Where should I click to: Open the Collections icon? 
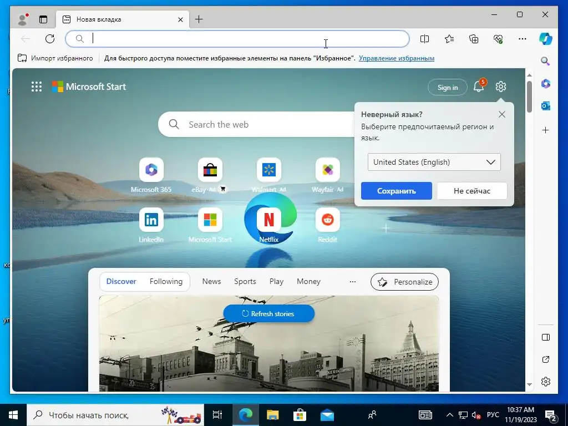[474, 39]
